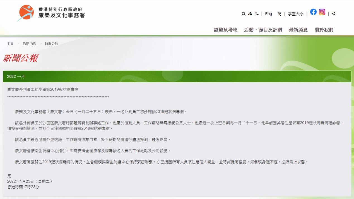
Task: Click the search magnifier icon
Action: click(x=244, y=14)
